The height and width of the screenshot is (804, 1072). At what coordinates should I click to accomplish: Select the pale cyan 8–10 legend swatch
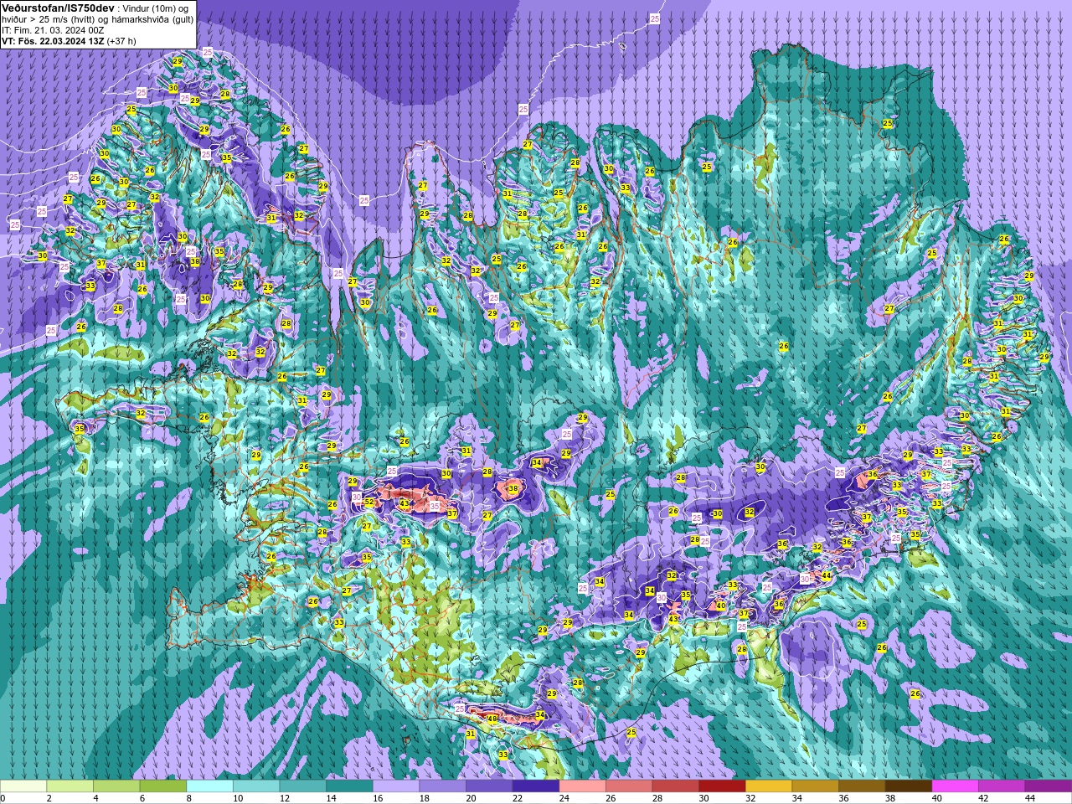210,786
